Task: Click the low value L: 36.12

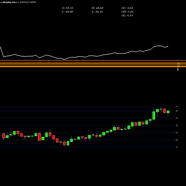Action: [x=97, y=12]
